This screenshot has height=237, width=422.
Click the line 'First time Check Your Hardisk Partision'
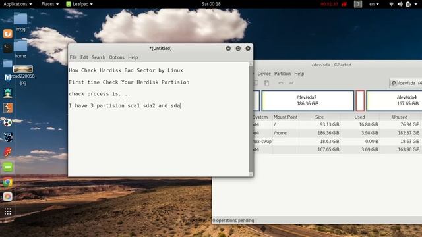point(129,82)
